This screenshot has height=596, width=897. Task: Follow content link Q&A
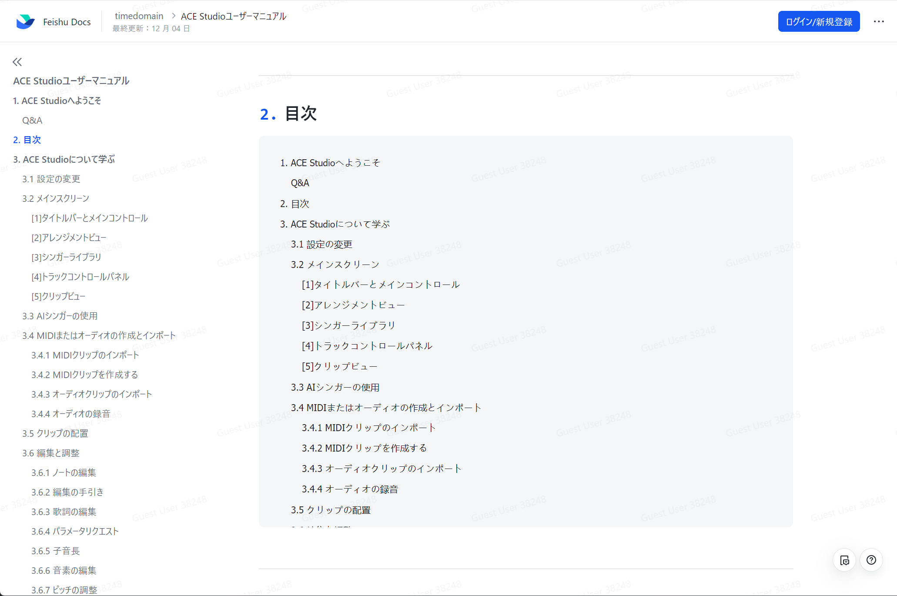pos(300,183)
